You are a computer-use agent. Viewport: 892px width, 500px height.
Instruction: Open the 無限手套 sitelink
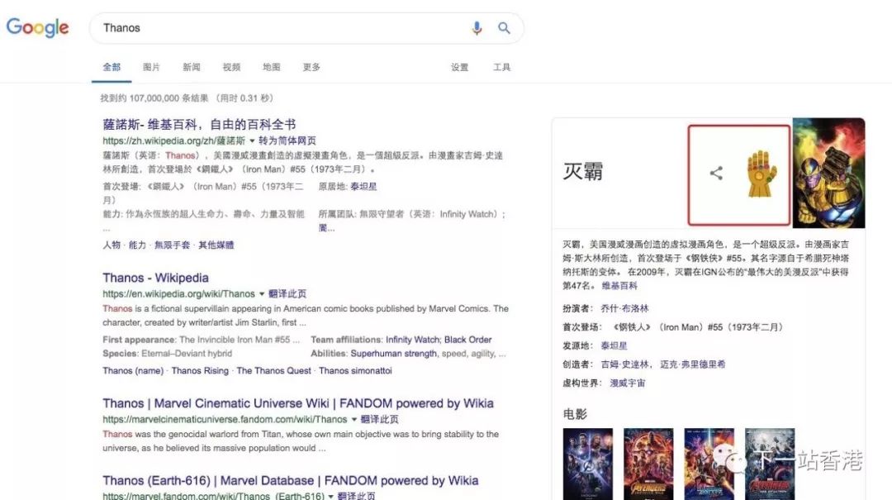tap(173, 245)
